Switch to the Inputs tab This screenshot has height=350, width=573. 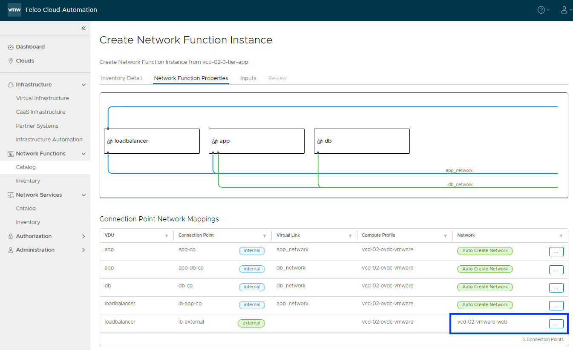click(x=248, y=78)
